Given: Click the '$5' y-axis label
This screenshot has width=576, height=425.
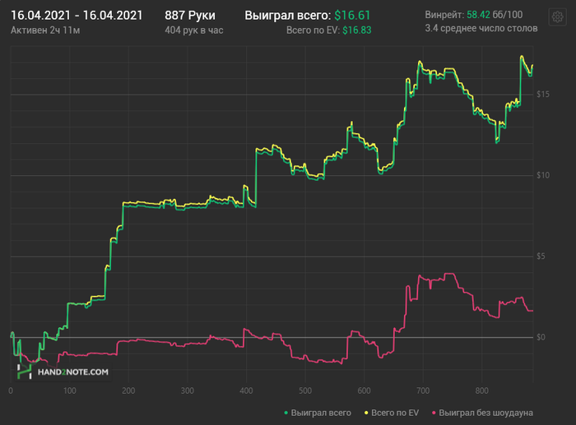Looking at the screenshot, I should pos(541,256).
